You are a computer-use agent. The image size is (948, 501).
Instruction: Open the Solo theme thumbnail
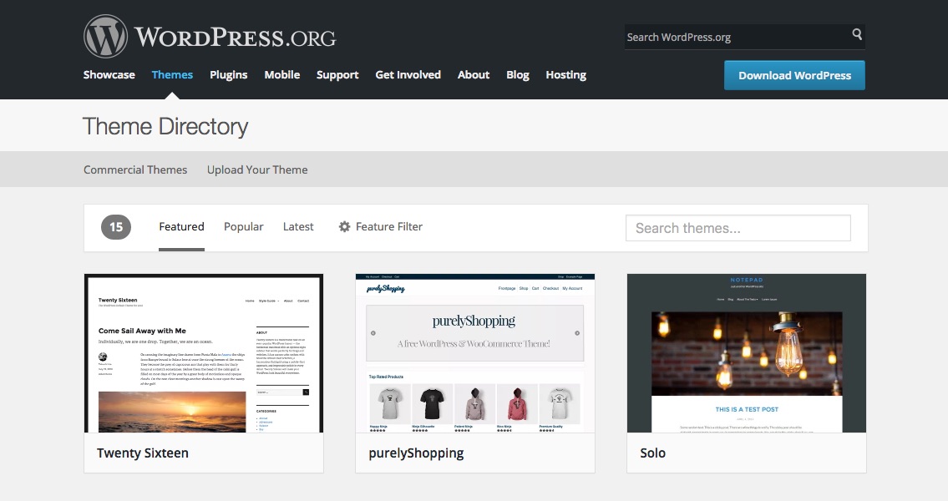[747, 353]
